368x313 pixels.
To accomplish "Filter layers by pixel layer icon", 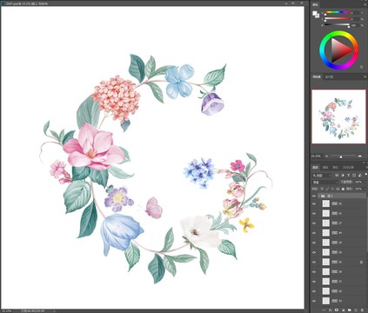I will tap(337, 175).
